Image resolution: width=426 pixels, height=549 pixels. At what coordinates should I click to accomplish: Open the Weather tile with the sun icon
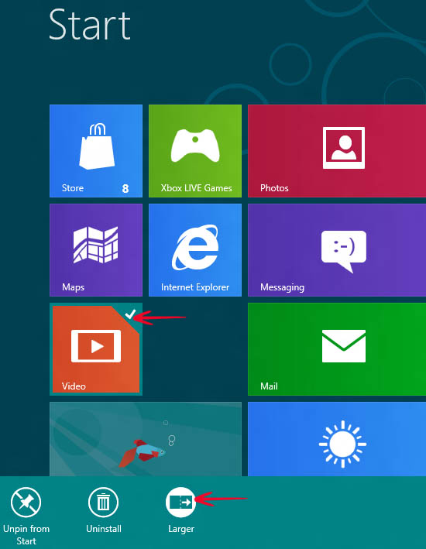click(337, 439)
